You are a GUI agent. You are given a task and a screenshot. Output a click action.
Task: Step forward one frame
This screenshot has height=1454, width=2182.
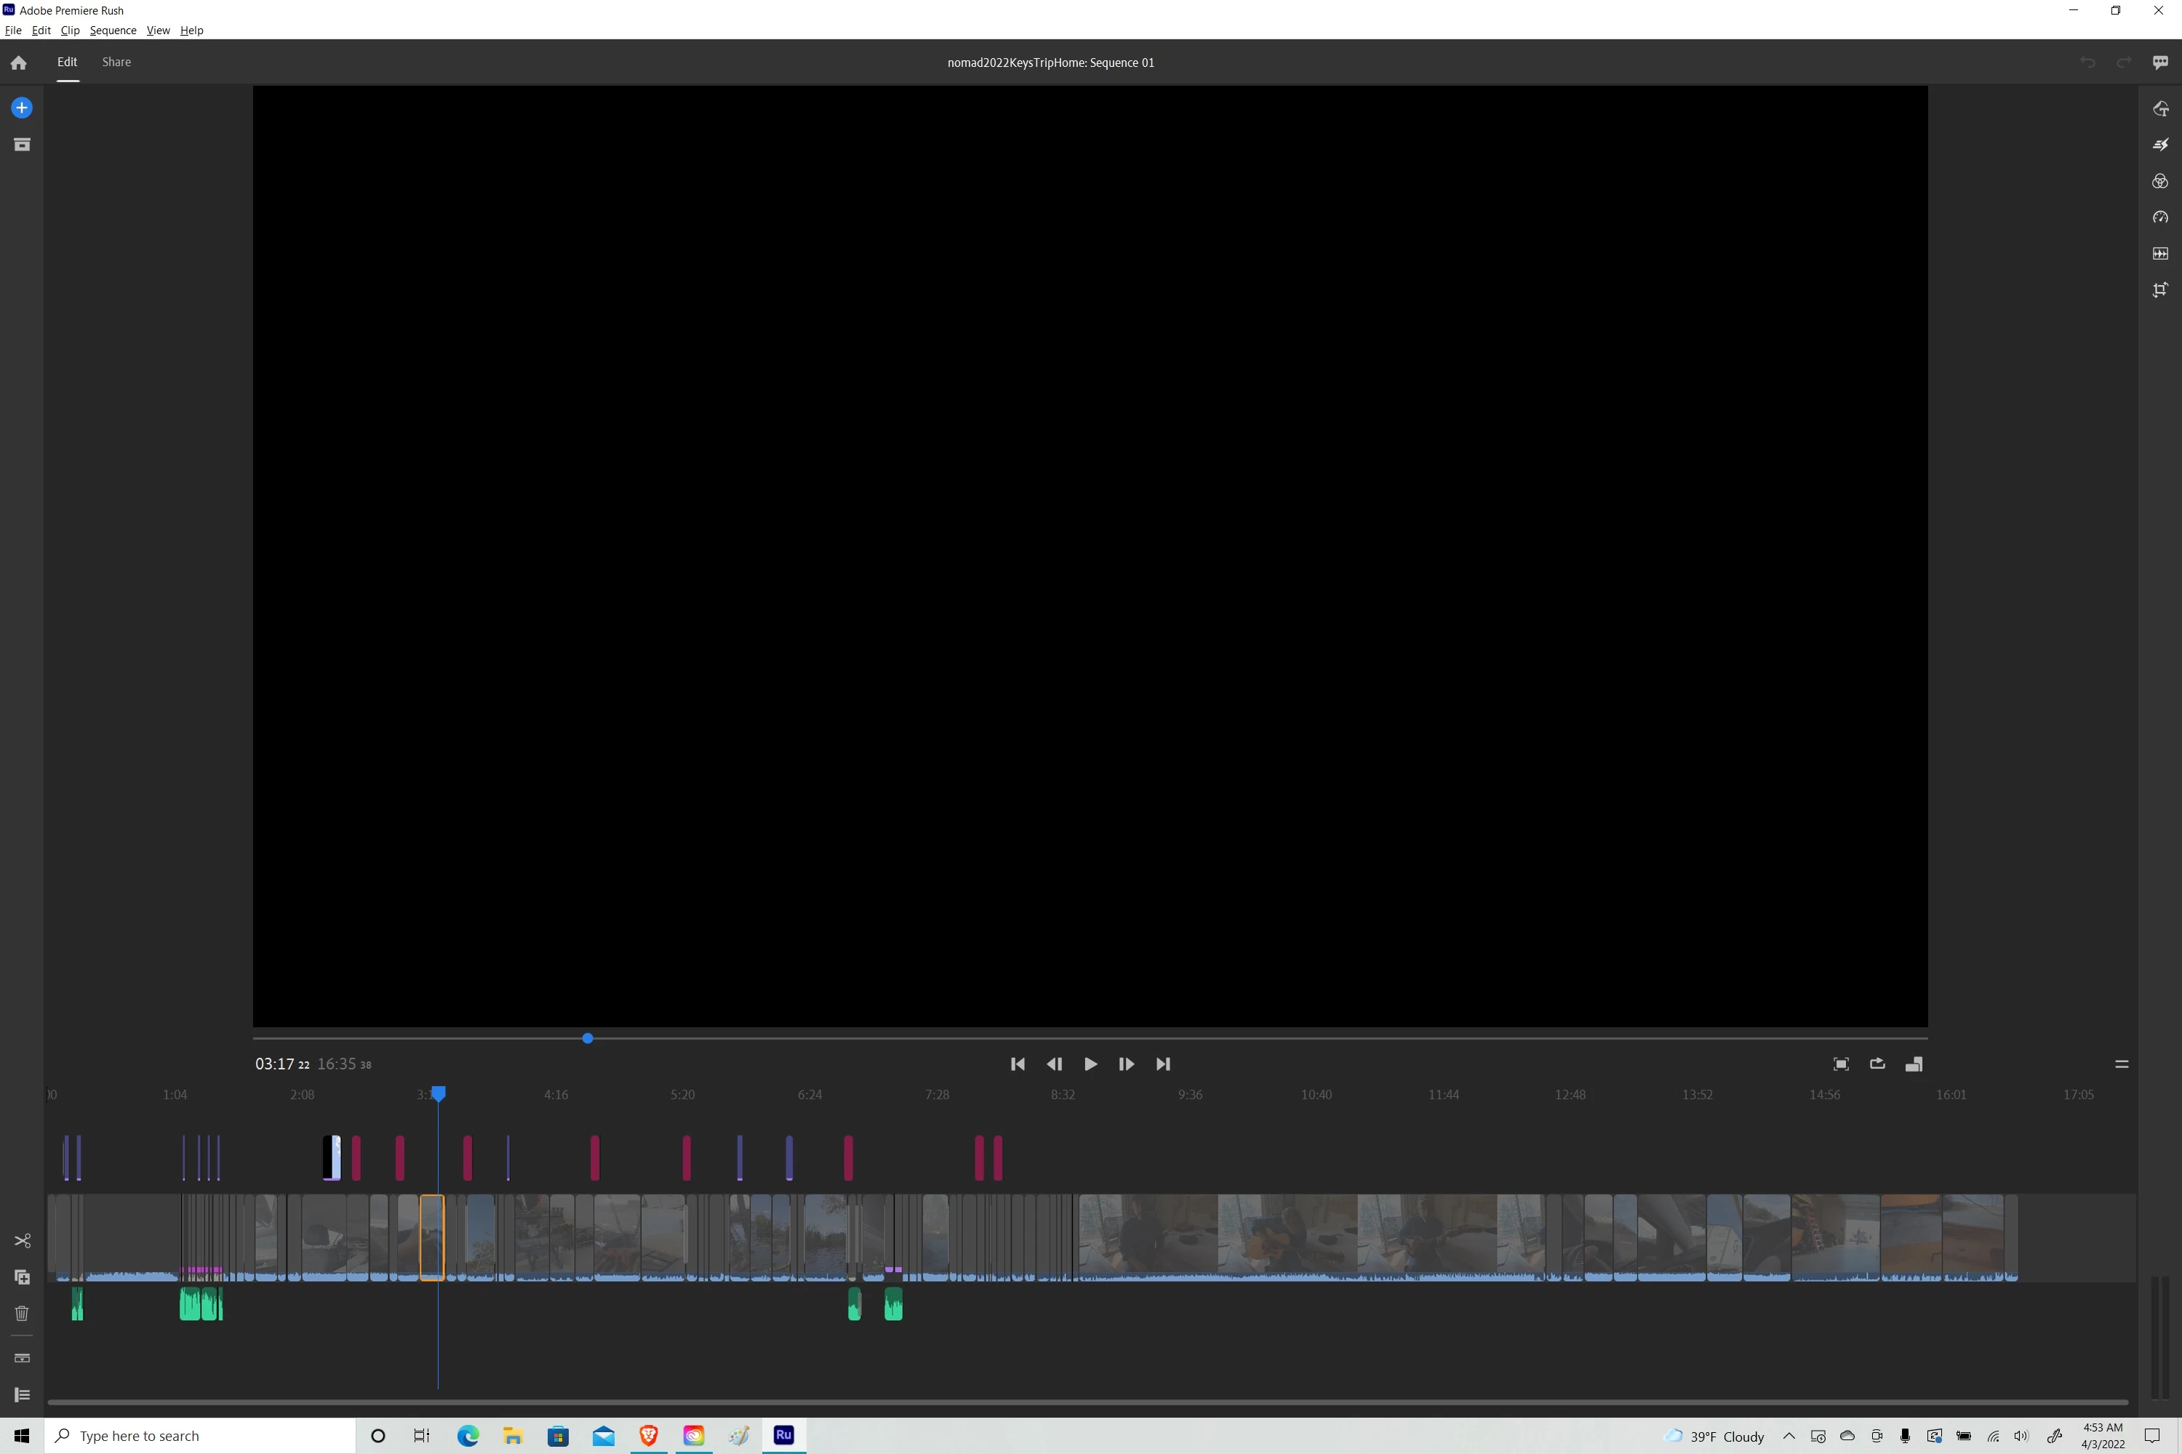point(1126,1064)
